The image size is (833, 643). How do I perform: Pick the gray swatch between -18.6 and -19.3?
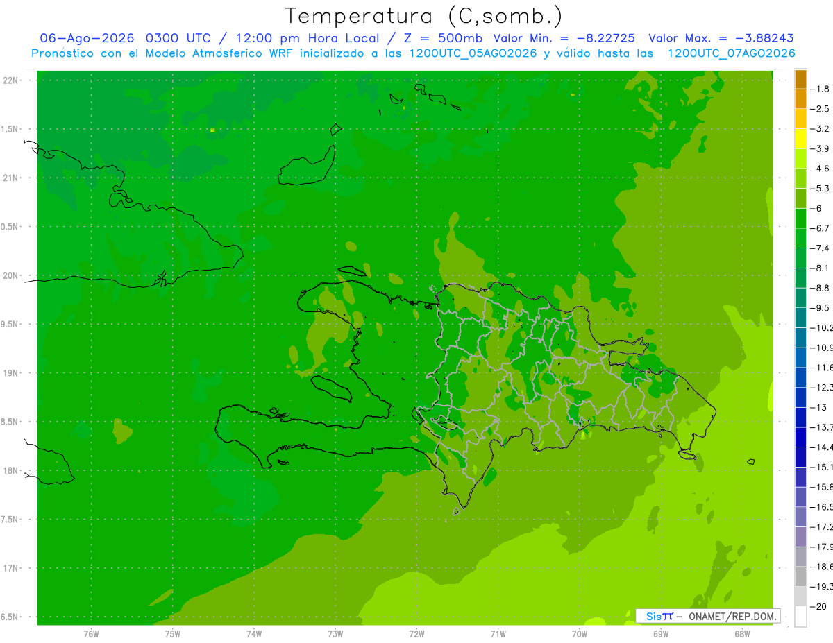tap(800, 576)
